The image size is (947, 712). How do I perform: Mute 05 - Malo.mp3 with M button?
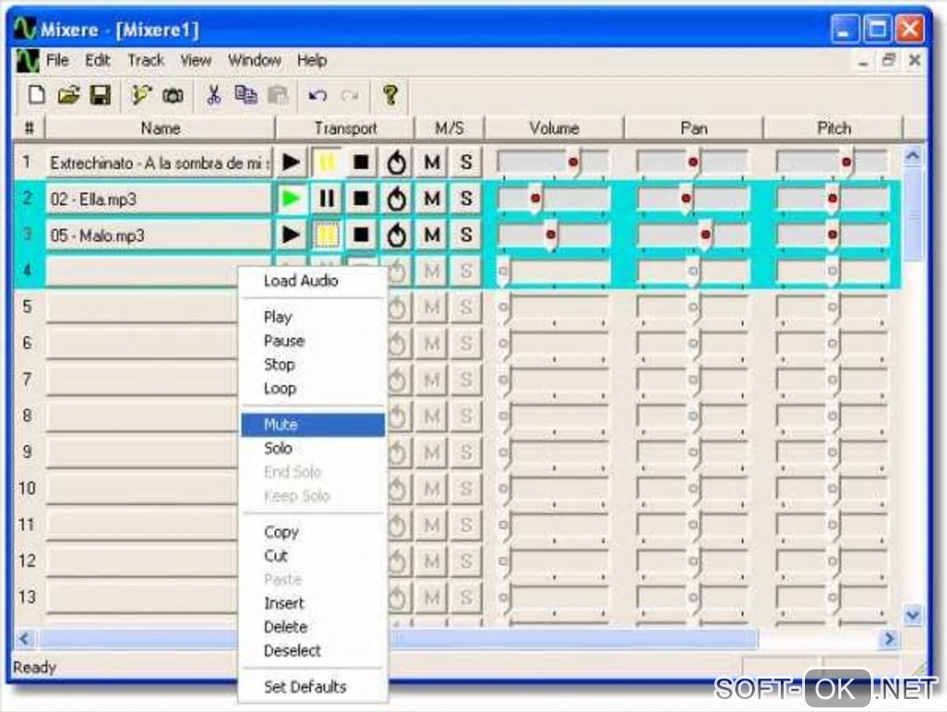(431, 235)
